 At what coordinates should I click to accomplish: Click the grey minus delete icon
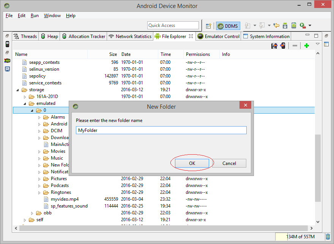[x=295, y=46]
